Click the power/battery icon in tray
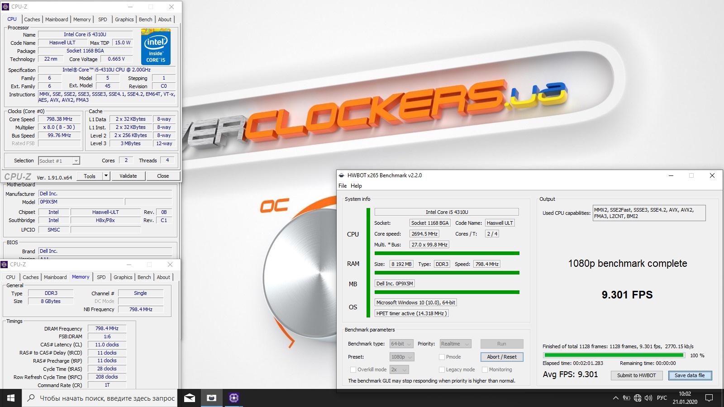 [x=627, y=398]
